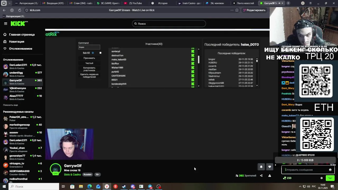Open marlasingersoap recommended channel

pos(22,126)
